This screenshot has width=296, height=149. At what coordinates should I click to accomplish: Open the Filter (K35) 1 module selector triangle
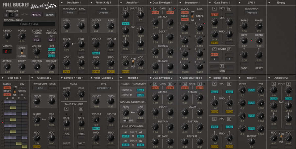91,3
